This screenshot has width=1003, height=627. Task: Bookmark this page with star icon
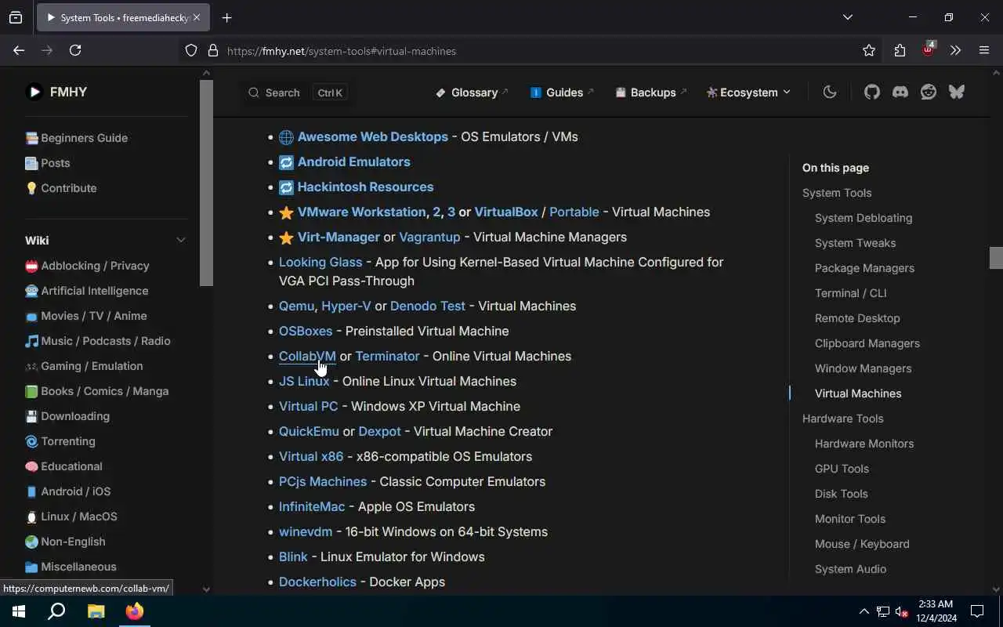tap(869, 50)
